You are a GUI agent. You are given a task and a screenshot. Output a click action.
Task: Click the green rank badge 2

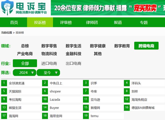pos(45,83)
